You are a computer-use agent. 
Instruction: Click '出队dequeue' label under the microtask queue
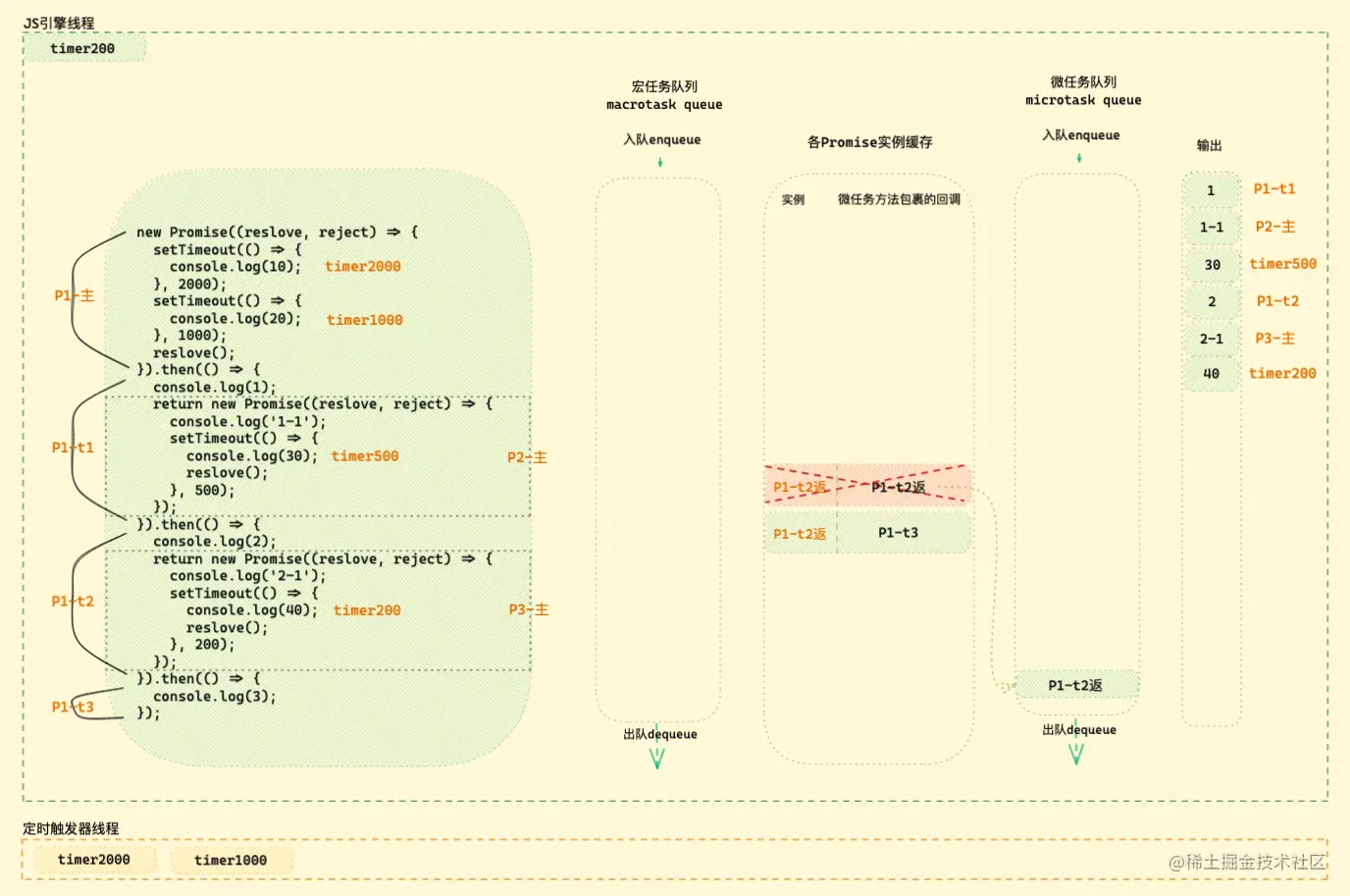[x=1079, y=729]
